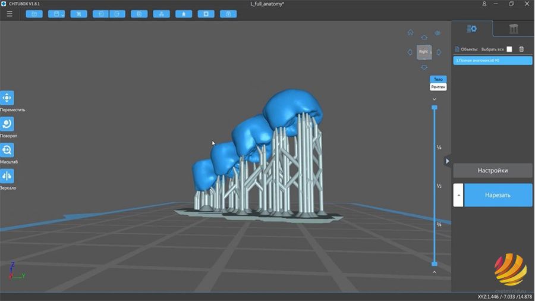The width and height of the screenshot is (535, 301).
Task: Switch render mode to Тело
Action: [438, 79]
